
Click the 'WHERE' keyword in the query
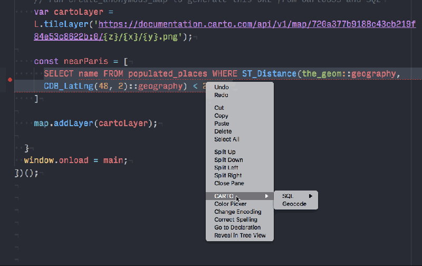click(x=225, y=73)
